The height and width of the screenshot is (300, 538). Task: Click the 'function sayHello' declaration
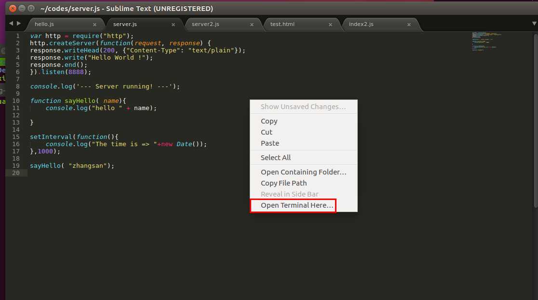coord(63,101)
